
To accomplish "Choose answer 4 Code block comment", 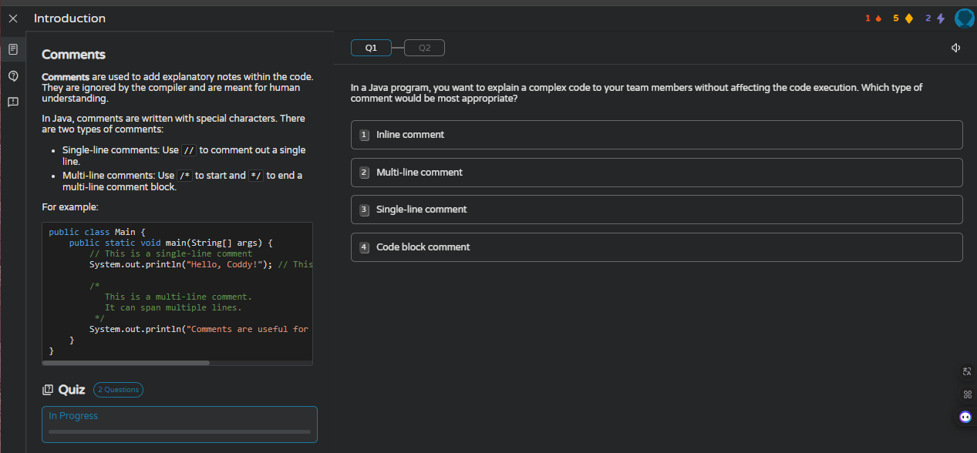I will point(656,247).
